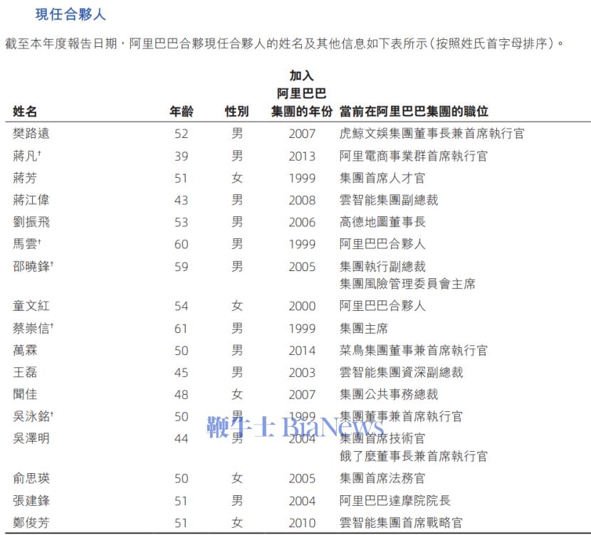
Task: Click 集團風險管理委員會主席
Action: [x=407, y=283]
